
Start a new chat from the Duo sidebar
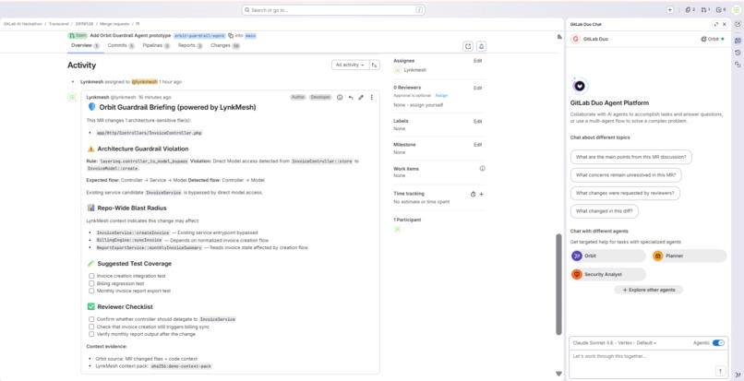tap(738, 24)
